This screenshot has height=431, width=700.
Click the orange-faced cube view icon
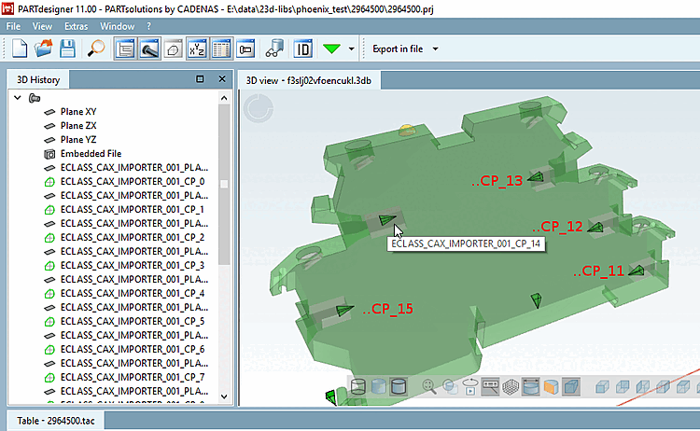click(x=551, y=386)
